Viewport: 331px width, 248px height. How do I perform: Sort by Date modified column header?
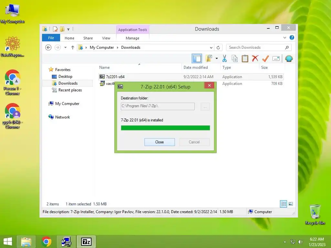coord(196,67)
